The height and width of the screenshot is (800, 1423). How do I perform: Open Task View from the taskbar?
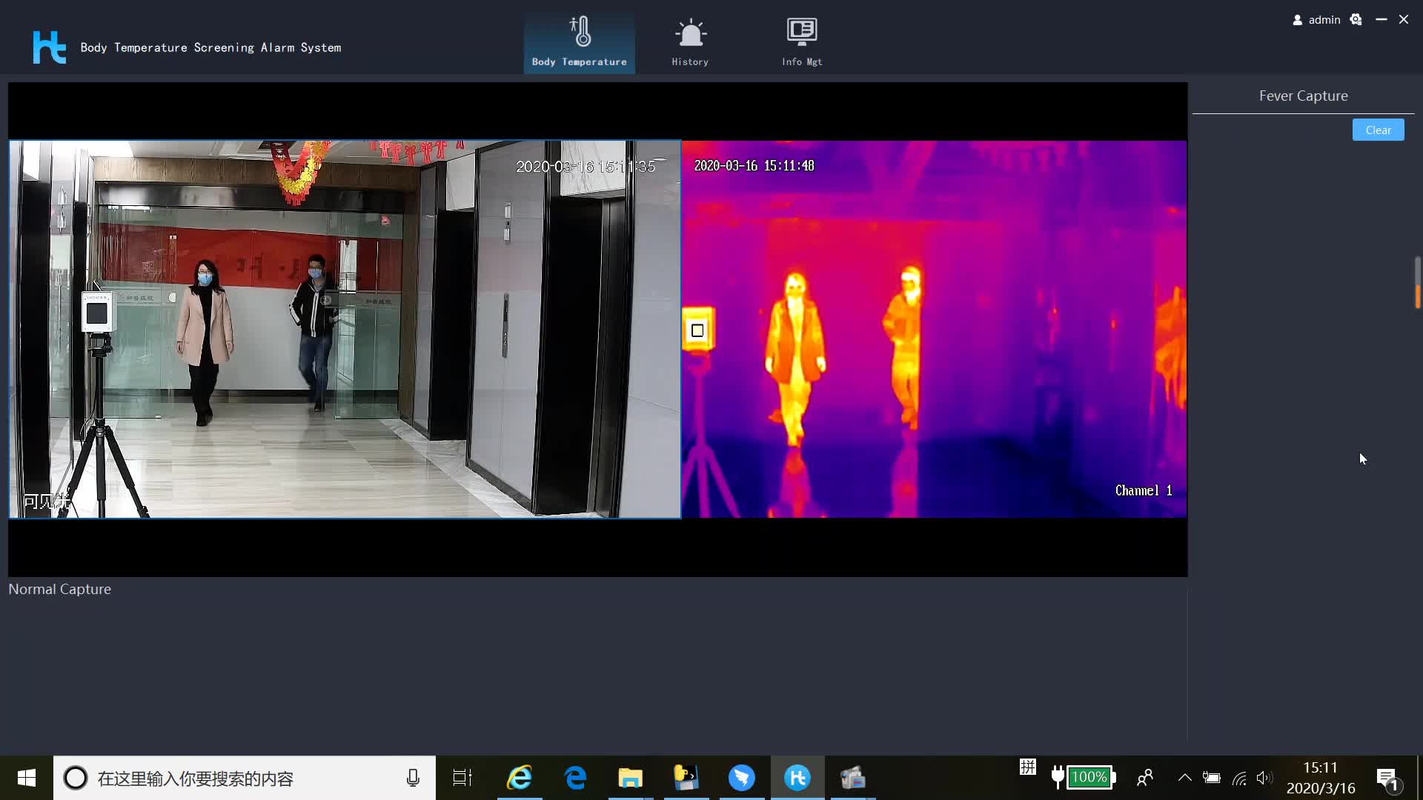[462, 778]
